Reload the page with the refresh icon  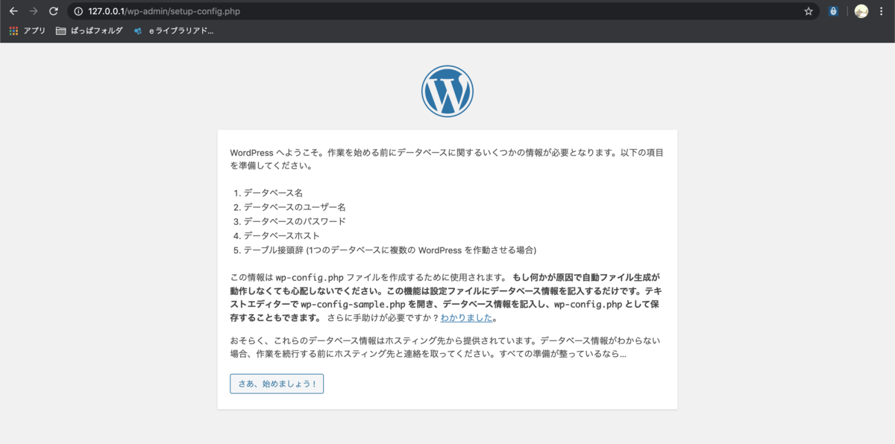click(53, 11)
